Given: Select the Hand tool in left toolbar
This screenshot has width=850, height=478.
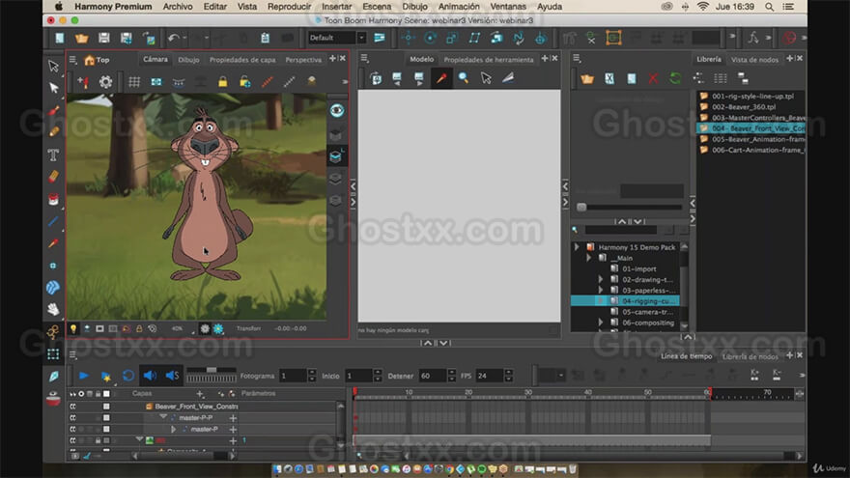Looking at the screenshot, I should click(x=53, y=309).
